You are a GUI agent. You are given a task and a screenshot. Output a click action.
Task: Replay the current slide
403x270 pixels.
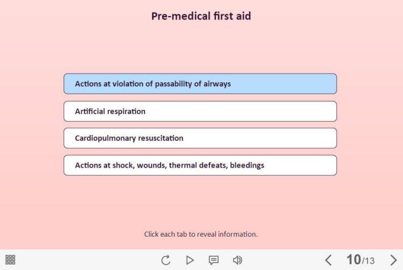coord(166,260)
